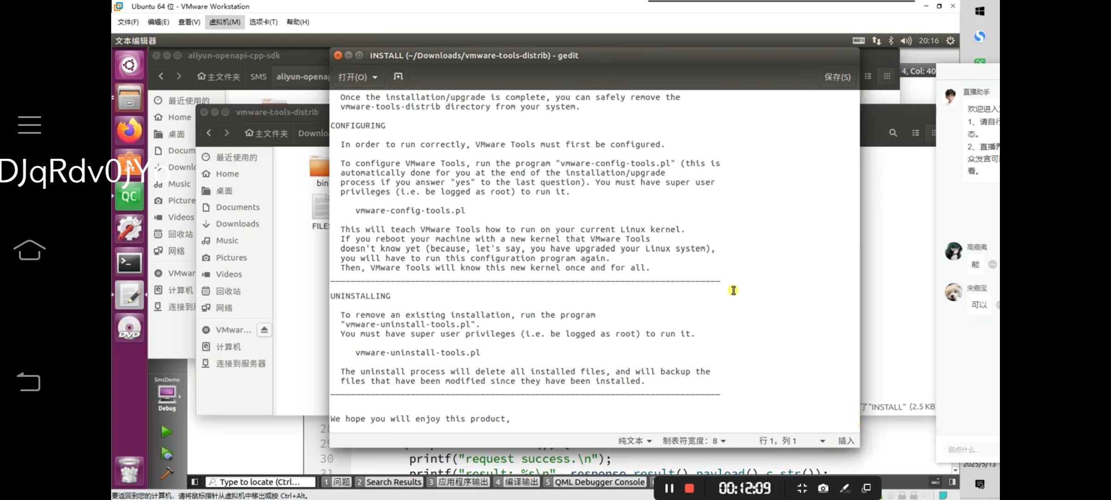Launch the Terminal from the dock
1111x500 pixels.
coord(129,263)
